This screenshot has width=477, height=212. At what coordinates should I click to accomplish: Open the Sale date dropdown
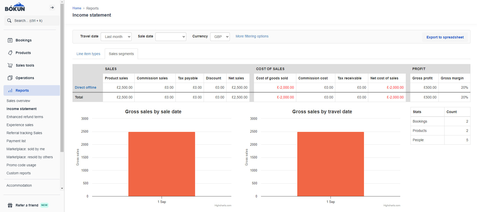pos(171,37)
